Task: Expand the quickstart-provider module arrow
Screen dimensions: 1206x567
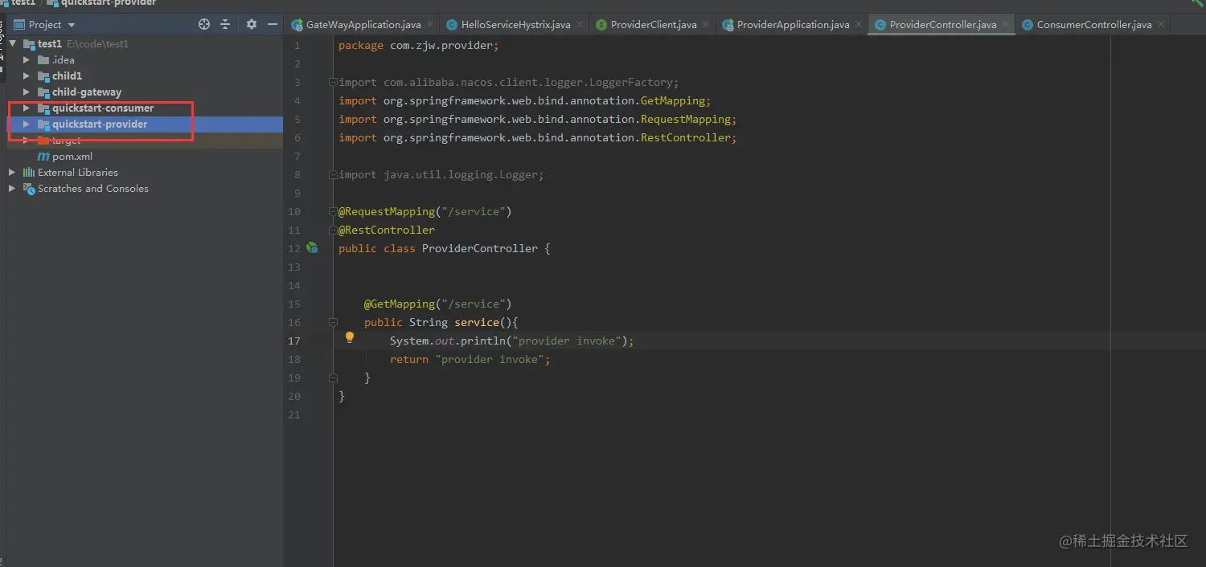Action: (27, 124)
